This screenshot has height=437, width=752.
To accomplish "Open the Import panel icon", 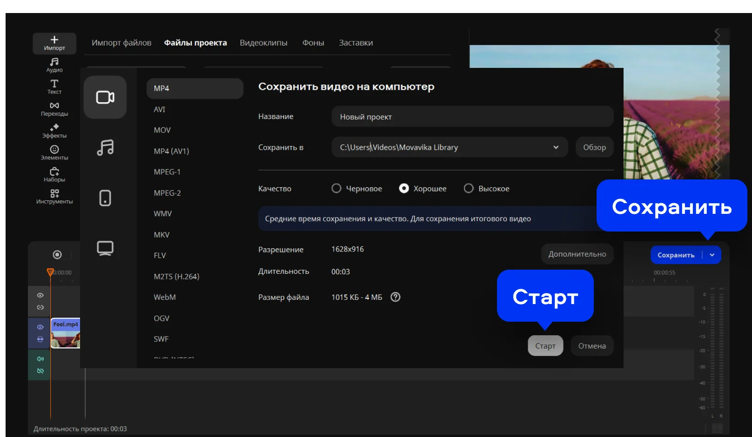I will 54,43.
